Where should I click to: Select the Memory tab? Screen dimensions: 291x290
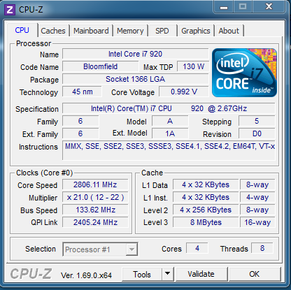click(x=130, y=31)
